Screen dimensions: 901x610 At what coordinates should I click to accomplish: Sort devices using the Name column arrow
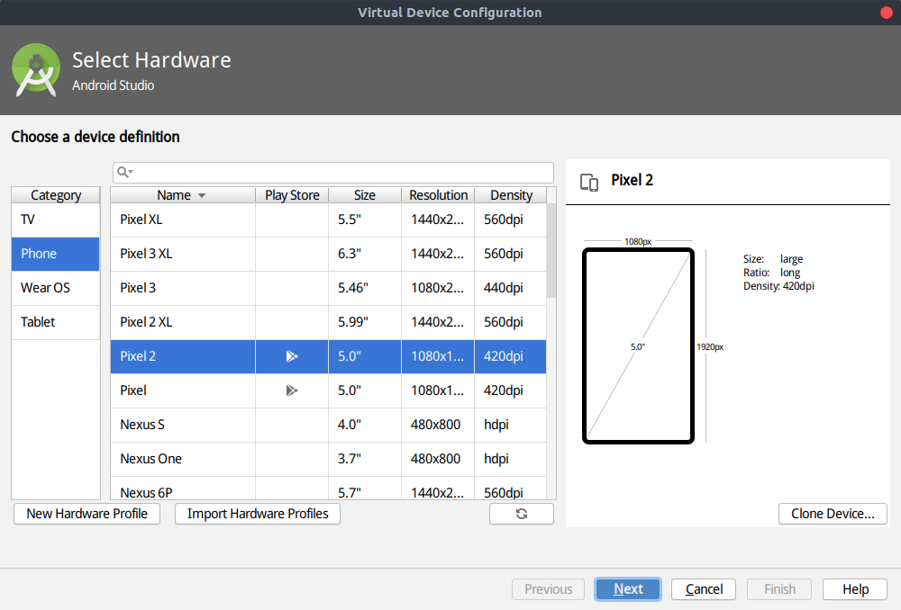202,195
